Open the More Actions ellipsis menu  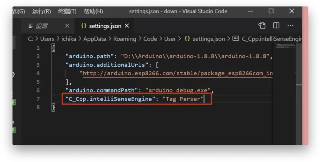click(290, 26)
